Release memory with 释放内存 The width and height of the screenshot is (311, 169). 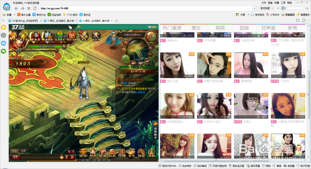pyautogui.click(x=167, y=166)
